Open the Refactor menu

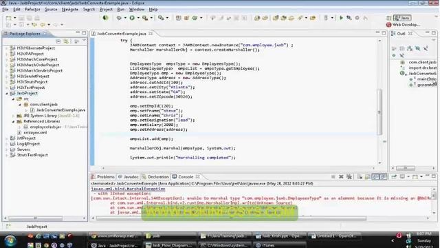(x=32, y=9)
